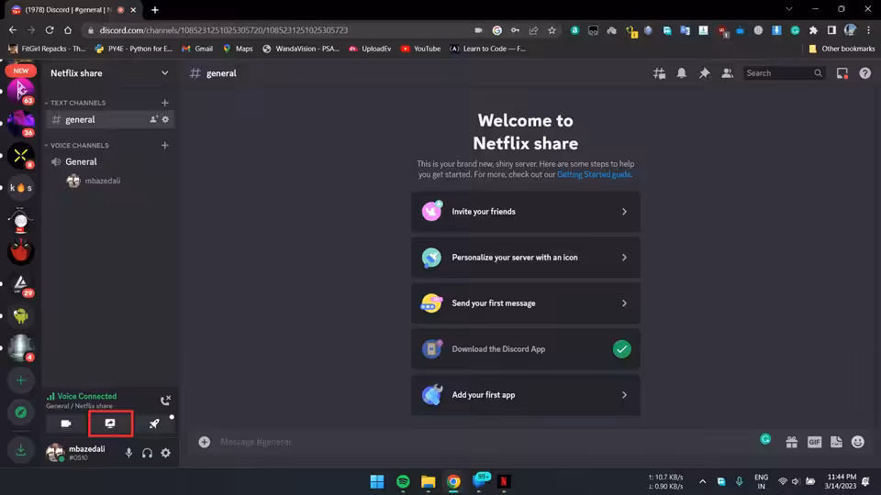The image size is (881, 495).
Task: Open user settings gear
Action: [166, 453]
